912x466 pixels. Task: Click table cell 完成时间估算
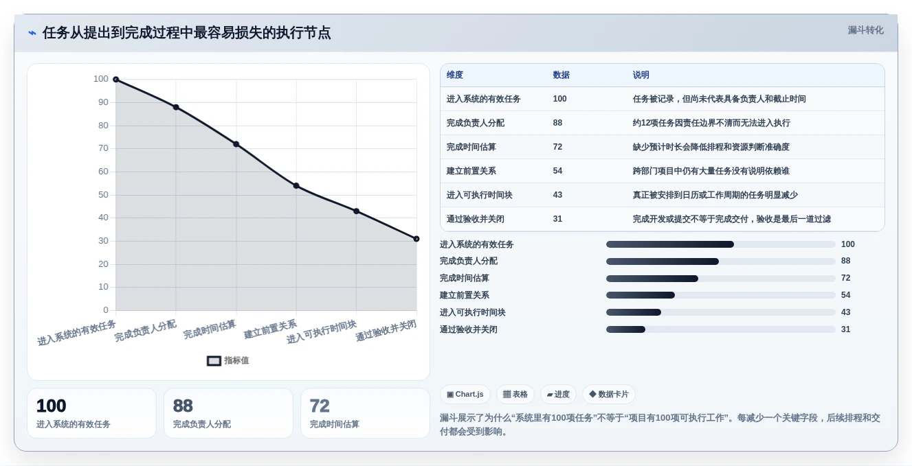(x=471, y=147)
